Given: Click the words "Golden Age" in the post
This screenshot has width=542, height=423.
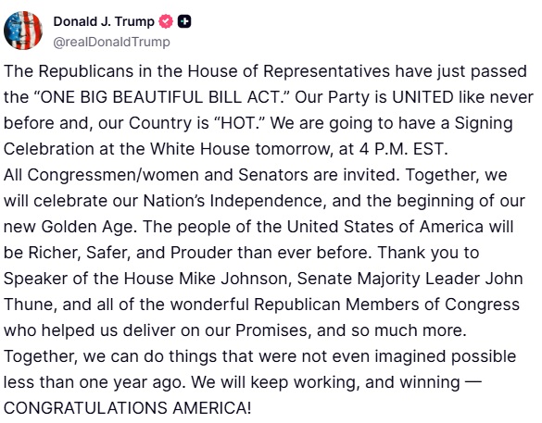Looking at the screenshot, I should point(87,227).
